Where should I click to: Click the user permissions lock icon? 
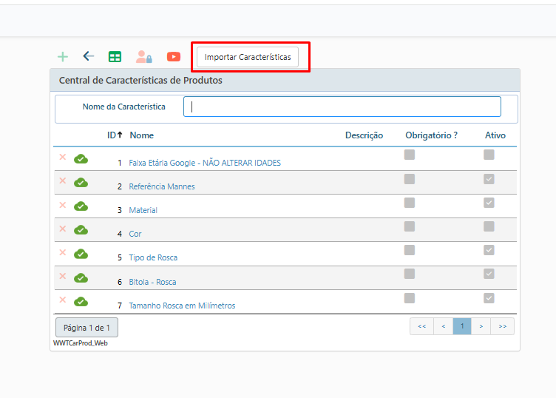143,57
